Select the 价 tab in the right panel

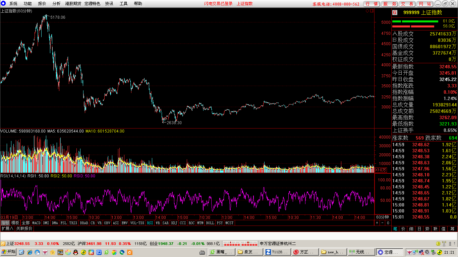[x=403, y=229]
